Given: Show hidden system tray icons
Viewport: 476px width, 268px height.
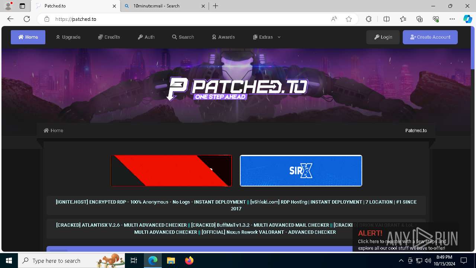Looking at the screenshot, I should tap(401, 261).
